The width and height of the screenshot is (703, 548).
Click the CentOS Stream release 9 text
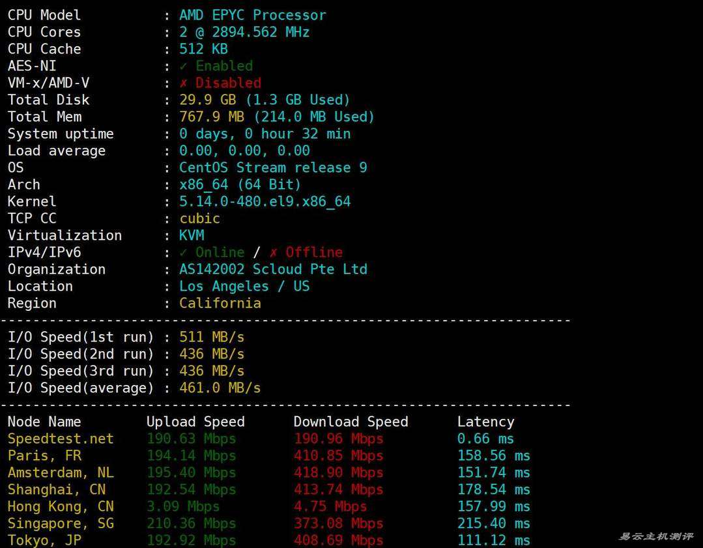(x=273, y=167)
